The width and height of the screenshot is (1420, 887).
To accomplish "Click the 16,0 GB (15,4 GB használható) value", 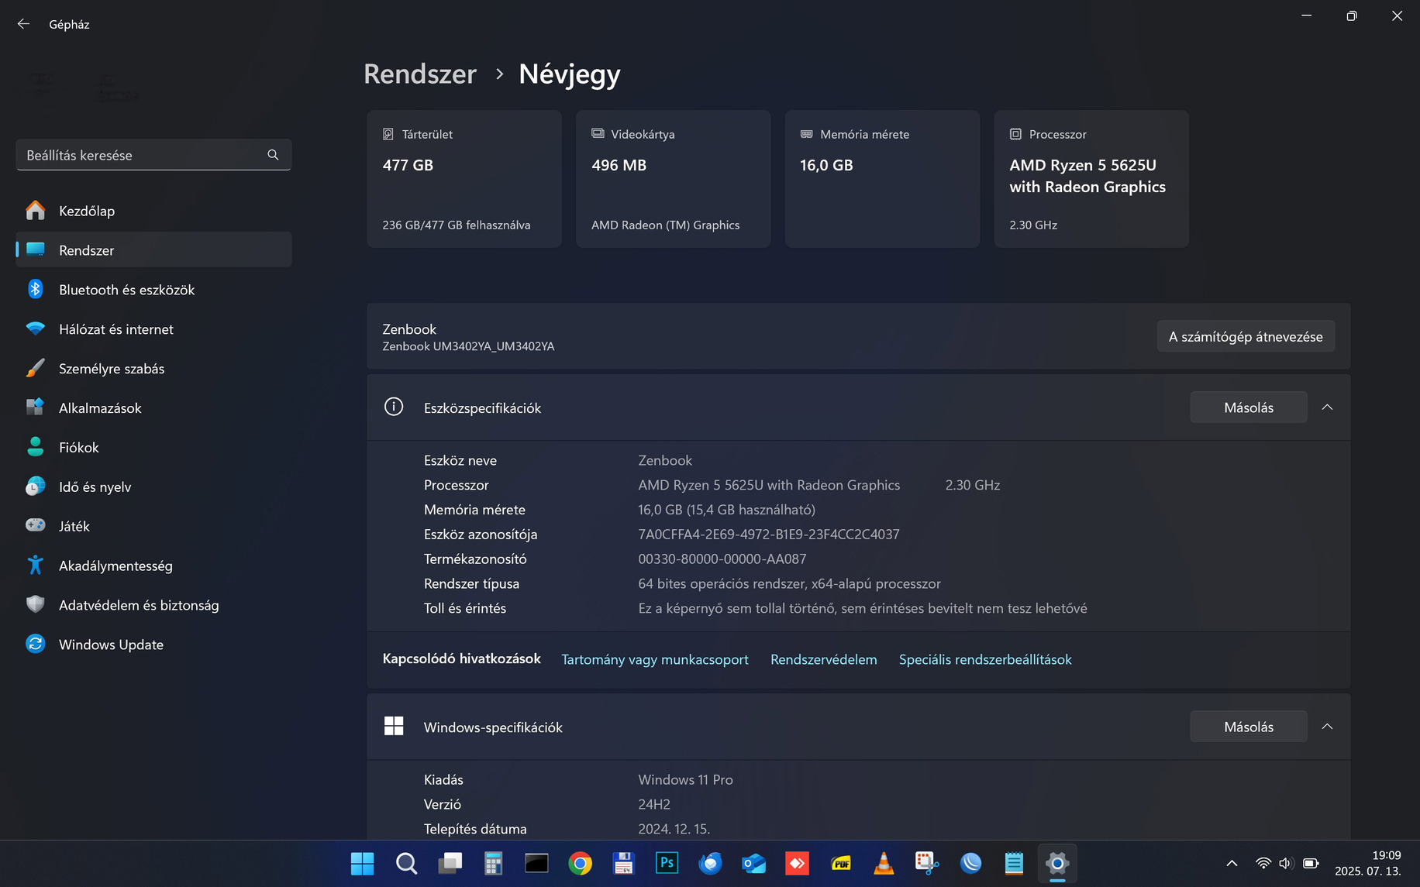I will (726, 510).
